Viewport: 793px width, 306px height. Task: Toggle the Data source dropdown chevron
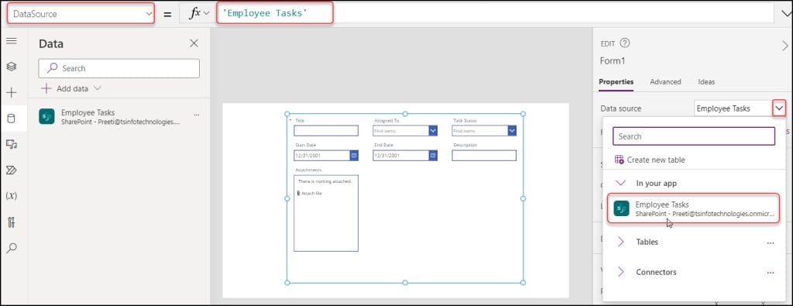pyautogui.click(x=779, y=108)
